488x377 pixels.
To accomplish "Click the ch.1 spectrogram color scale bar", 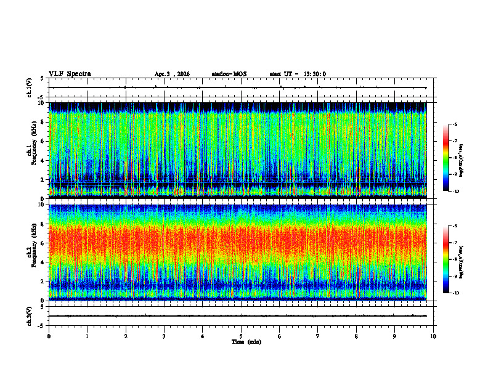I will [x=446, y=158].
